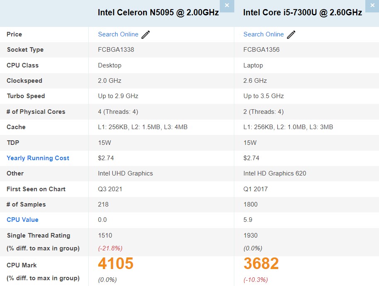
Task: Select the (-21.8%) difference value
Action: (110, 248)
